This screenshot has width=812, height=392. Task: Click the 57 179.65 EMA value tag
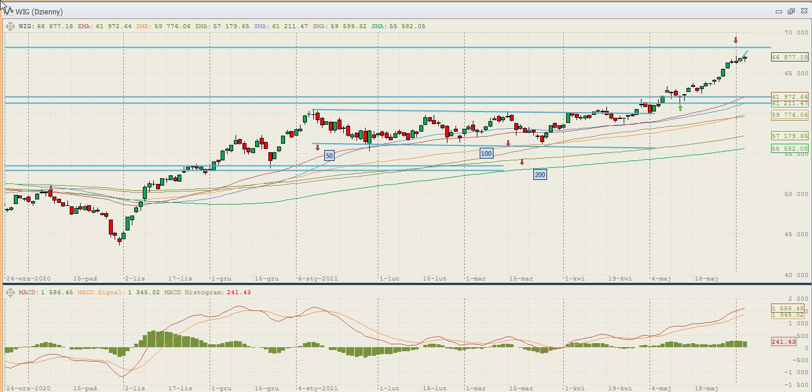pyautogui.click(x=790, y=136)
